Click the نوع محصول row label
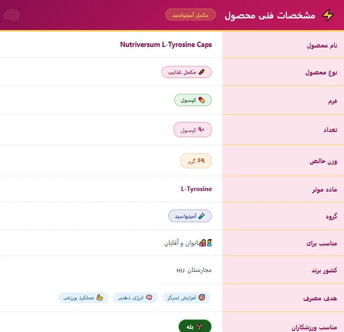Screen dimensions: 344x332 click(321, 72)
